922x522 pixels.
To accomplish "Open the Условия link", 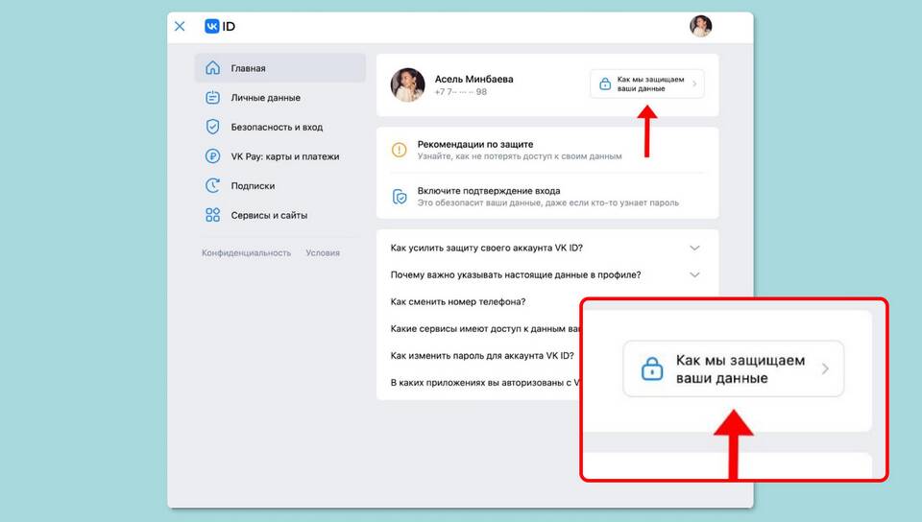I will (323, 253).
